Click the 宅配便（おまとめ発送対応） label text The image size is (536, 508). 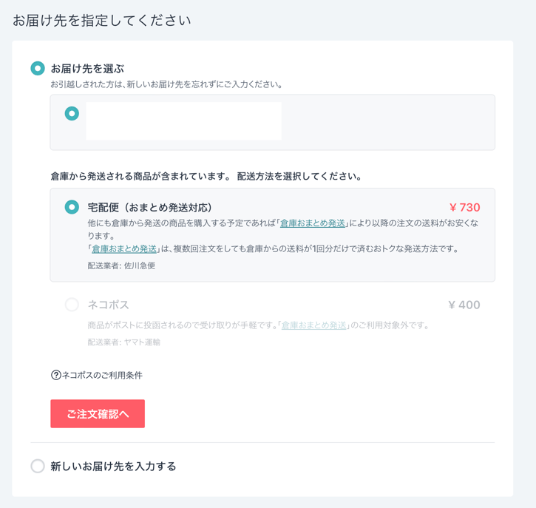150,207
